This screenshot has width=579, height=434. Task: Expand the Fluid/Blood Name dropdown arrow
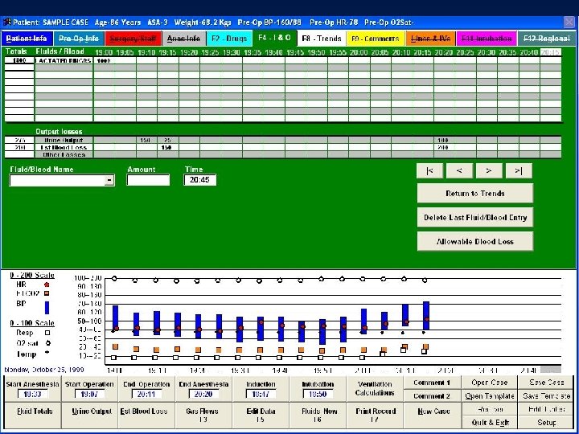(x=109, y=181)
